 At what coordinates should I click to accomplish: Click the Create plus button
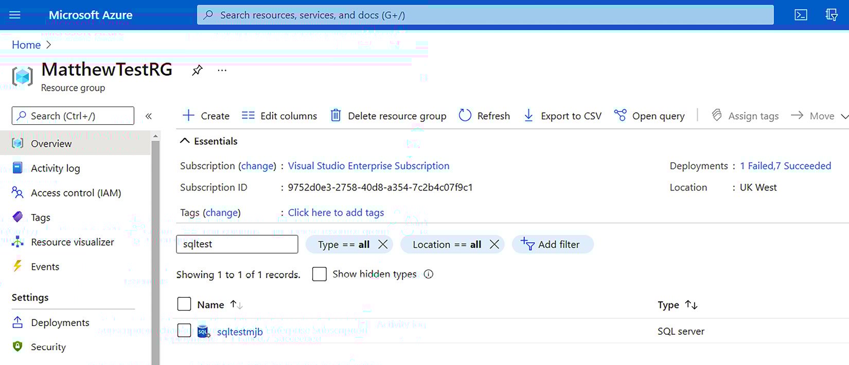(206, 116)
